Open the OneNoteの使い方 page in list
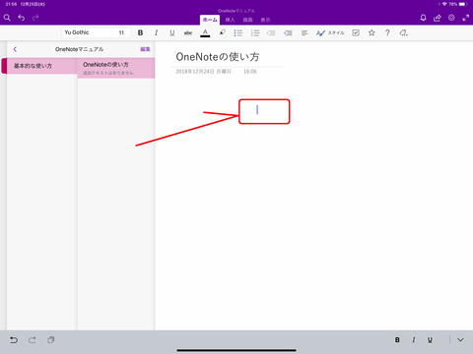473x354 pixels. click(116, 68)
